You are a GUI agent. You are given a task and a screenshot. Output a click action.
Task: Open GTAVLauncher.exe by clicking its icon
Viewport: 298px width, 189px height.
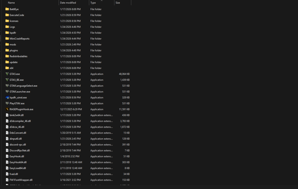[7, 92]
